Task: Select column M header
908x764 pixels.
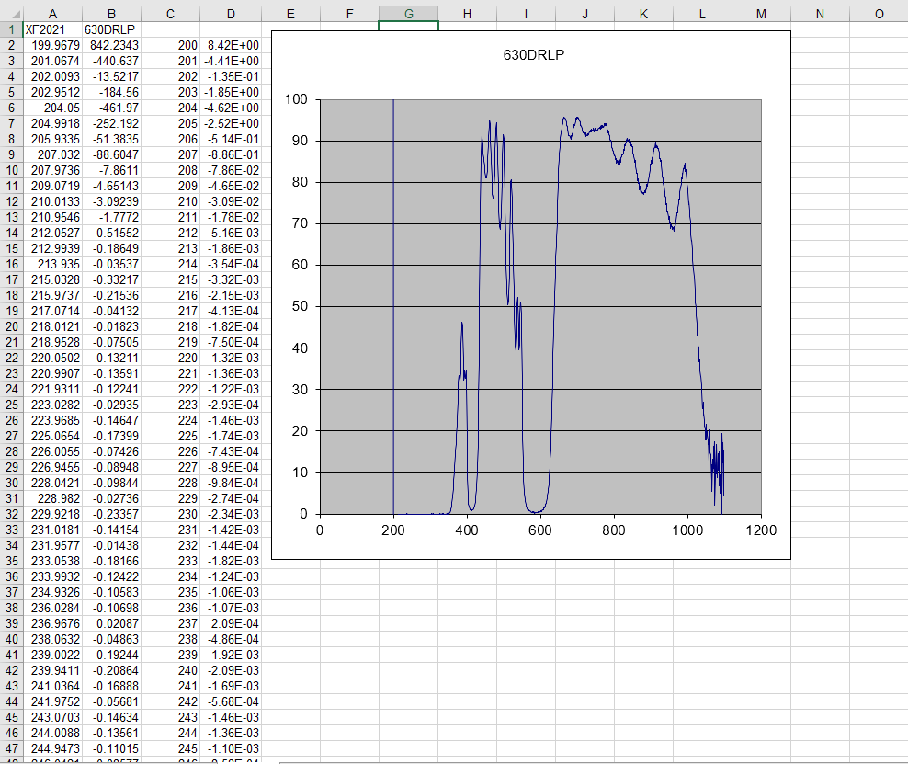Action: tap(761, 14)
